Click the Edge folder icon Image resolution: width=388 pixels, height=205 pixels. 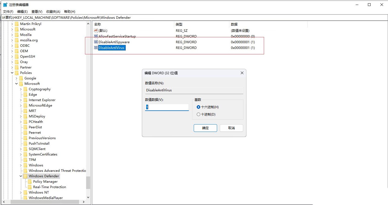[x=26, y=94]
